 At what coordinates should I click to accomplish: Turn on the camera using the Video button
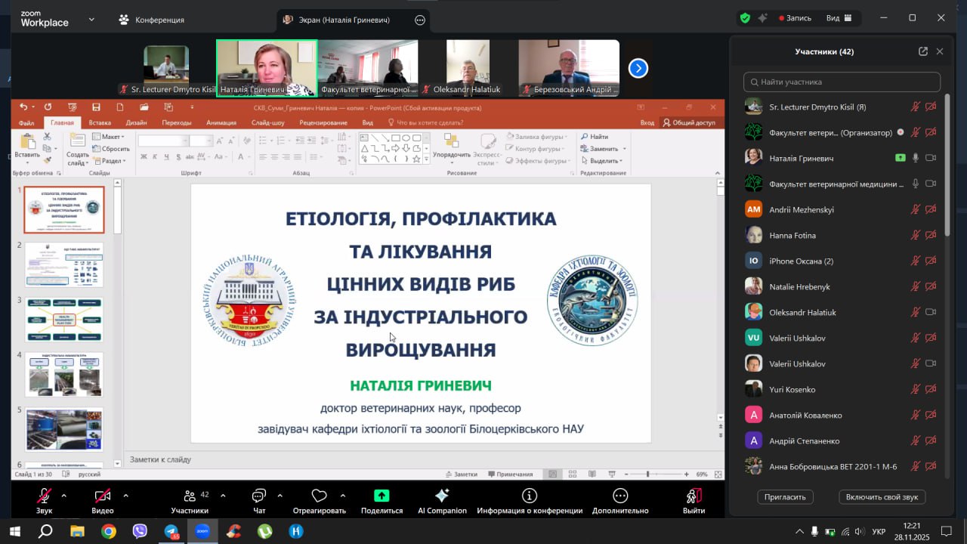tap(102, 496)
